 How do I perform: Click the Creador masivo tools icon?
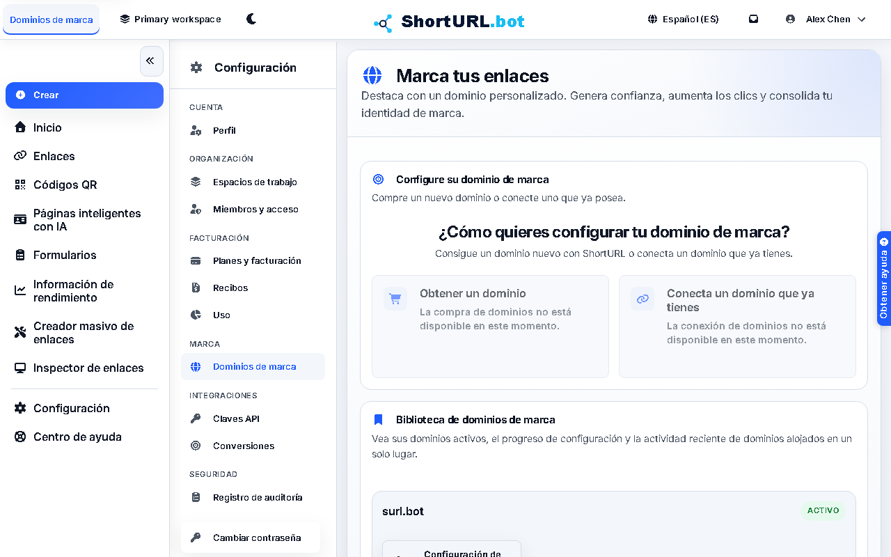coord(20,332)
